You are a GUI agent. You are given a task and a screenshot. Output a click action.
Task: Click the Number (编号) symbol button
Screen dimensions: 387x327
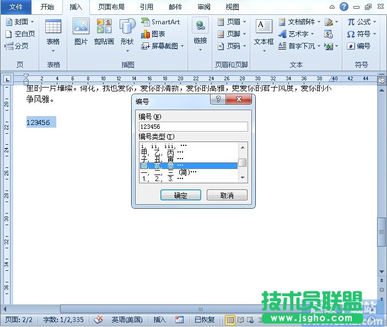pyautogui.click(x=359, y=46)
